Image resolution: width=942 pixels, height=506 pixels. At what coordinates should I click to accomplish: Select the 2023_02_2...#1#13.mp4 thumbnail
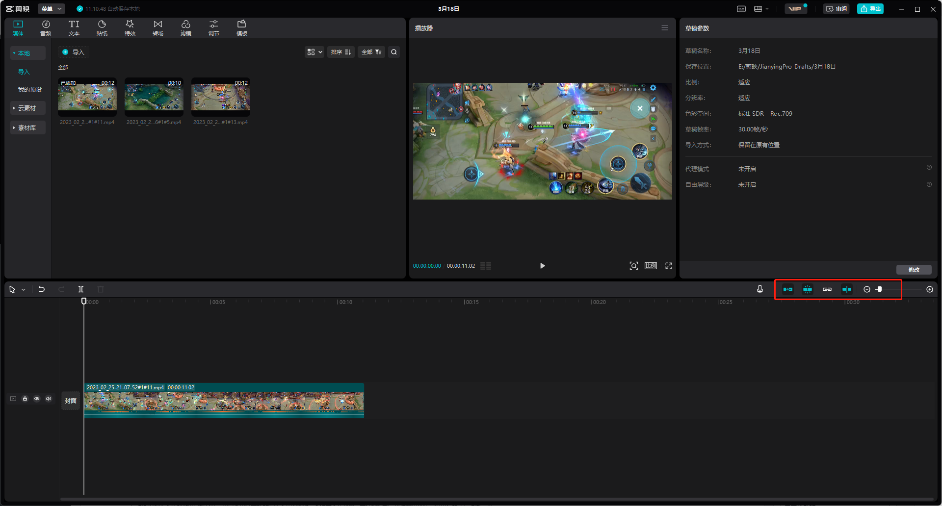(221, 97)
